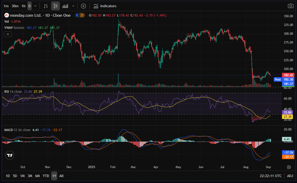
Task: Open the time interval dropdown arrow
Action: (x=35, y=6)
